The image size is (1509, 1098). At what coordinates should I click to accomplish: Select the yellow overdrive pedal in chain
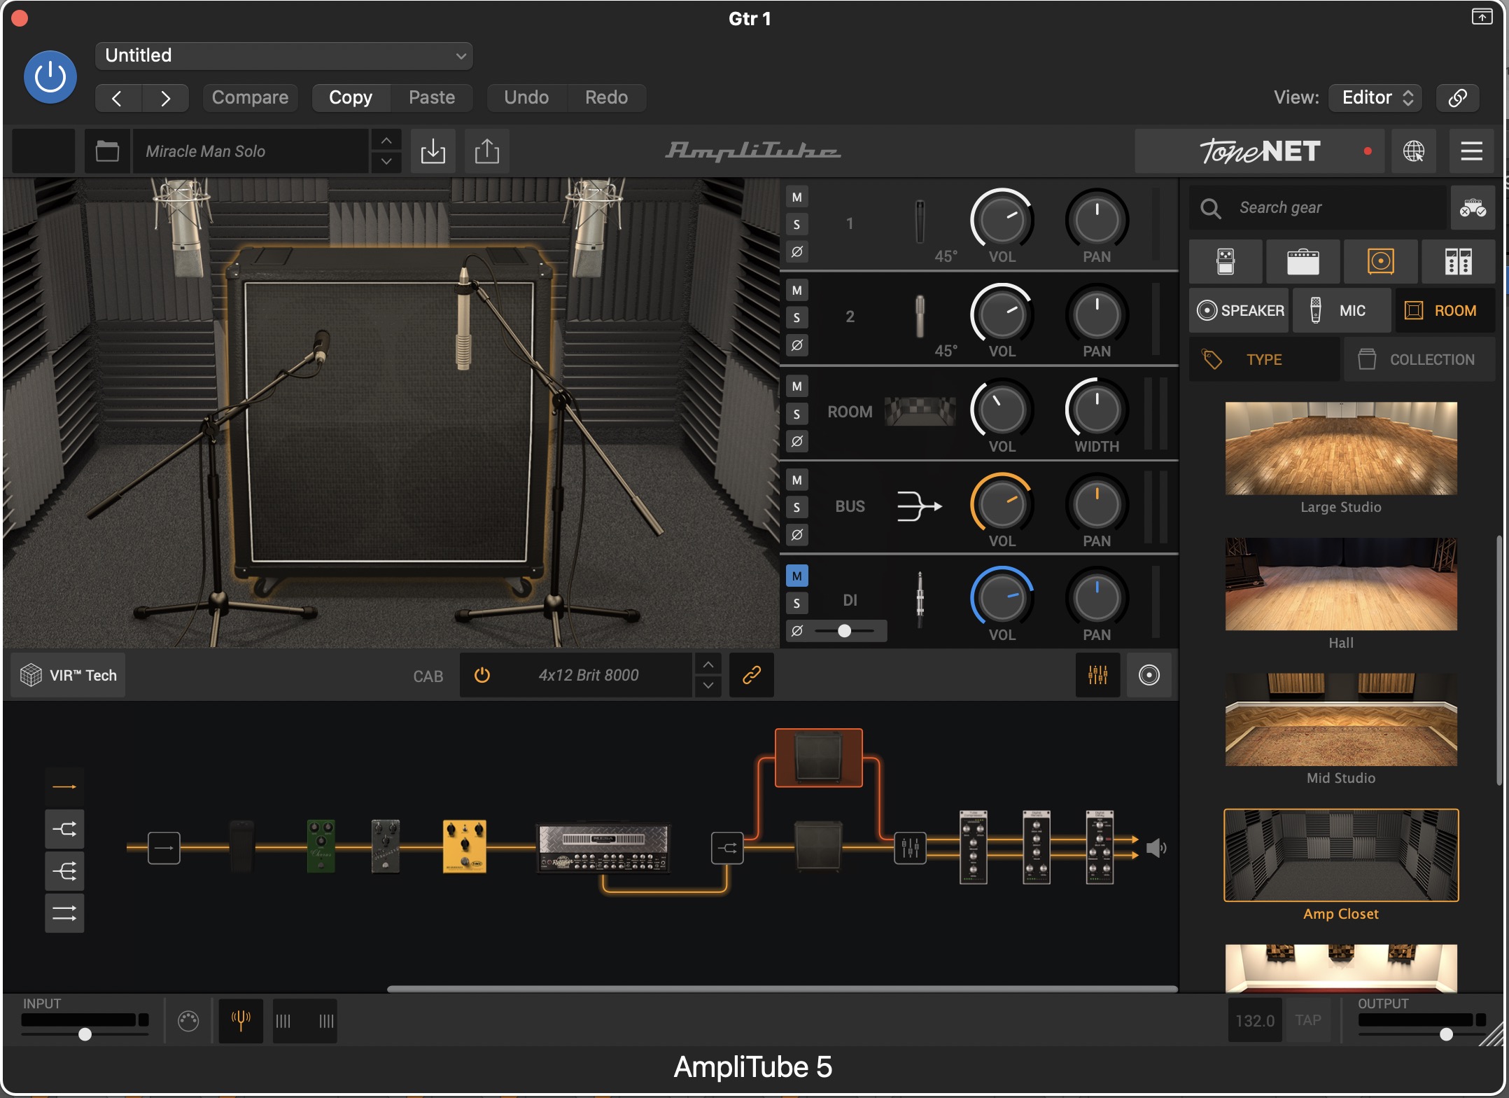point(464,847)
